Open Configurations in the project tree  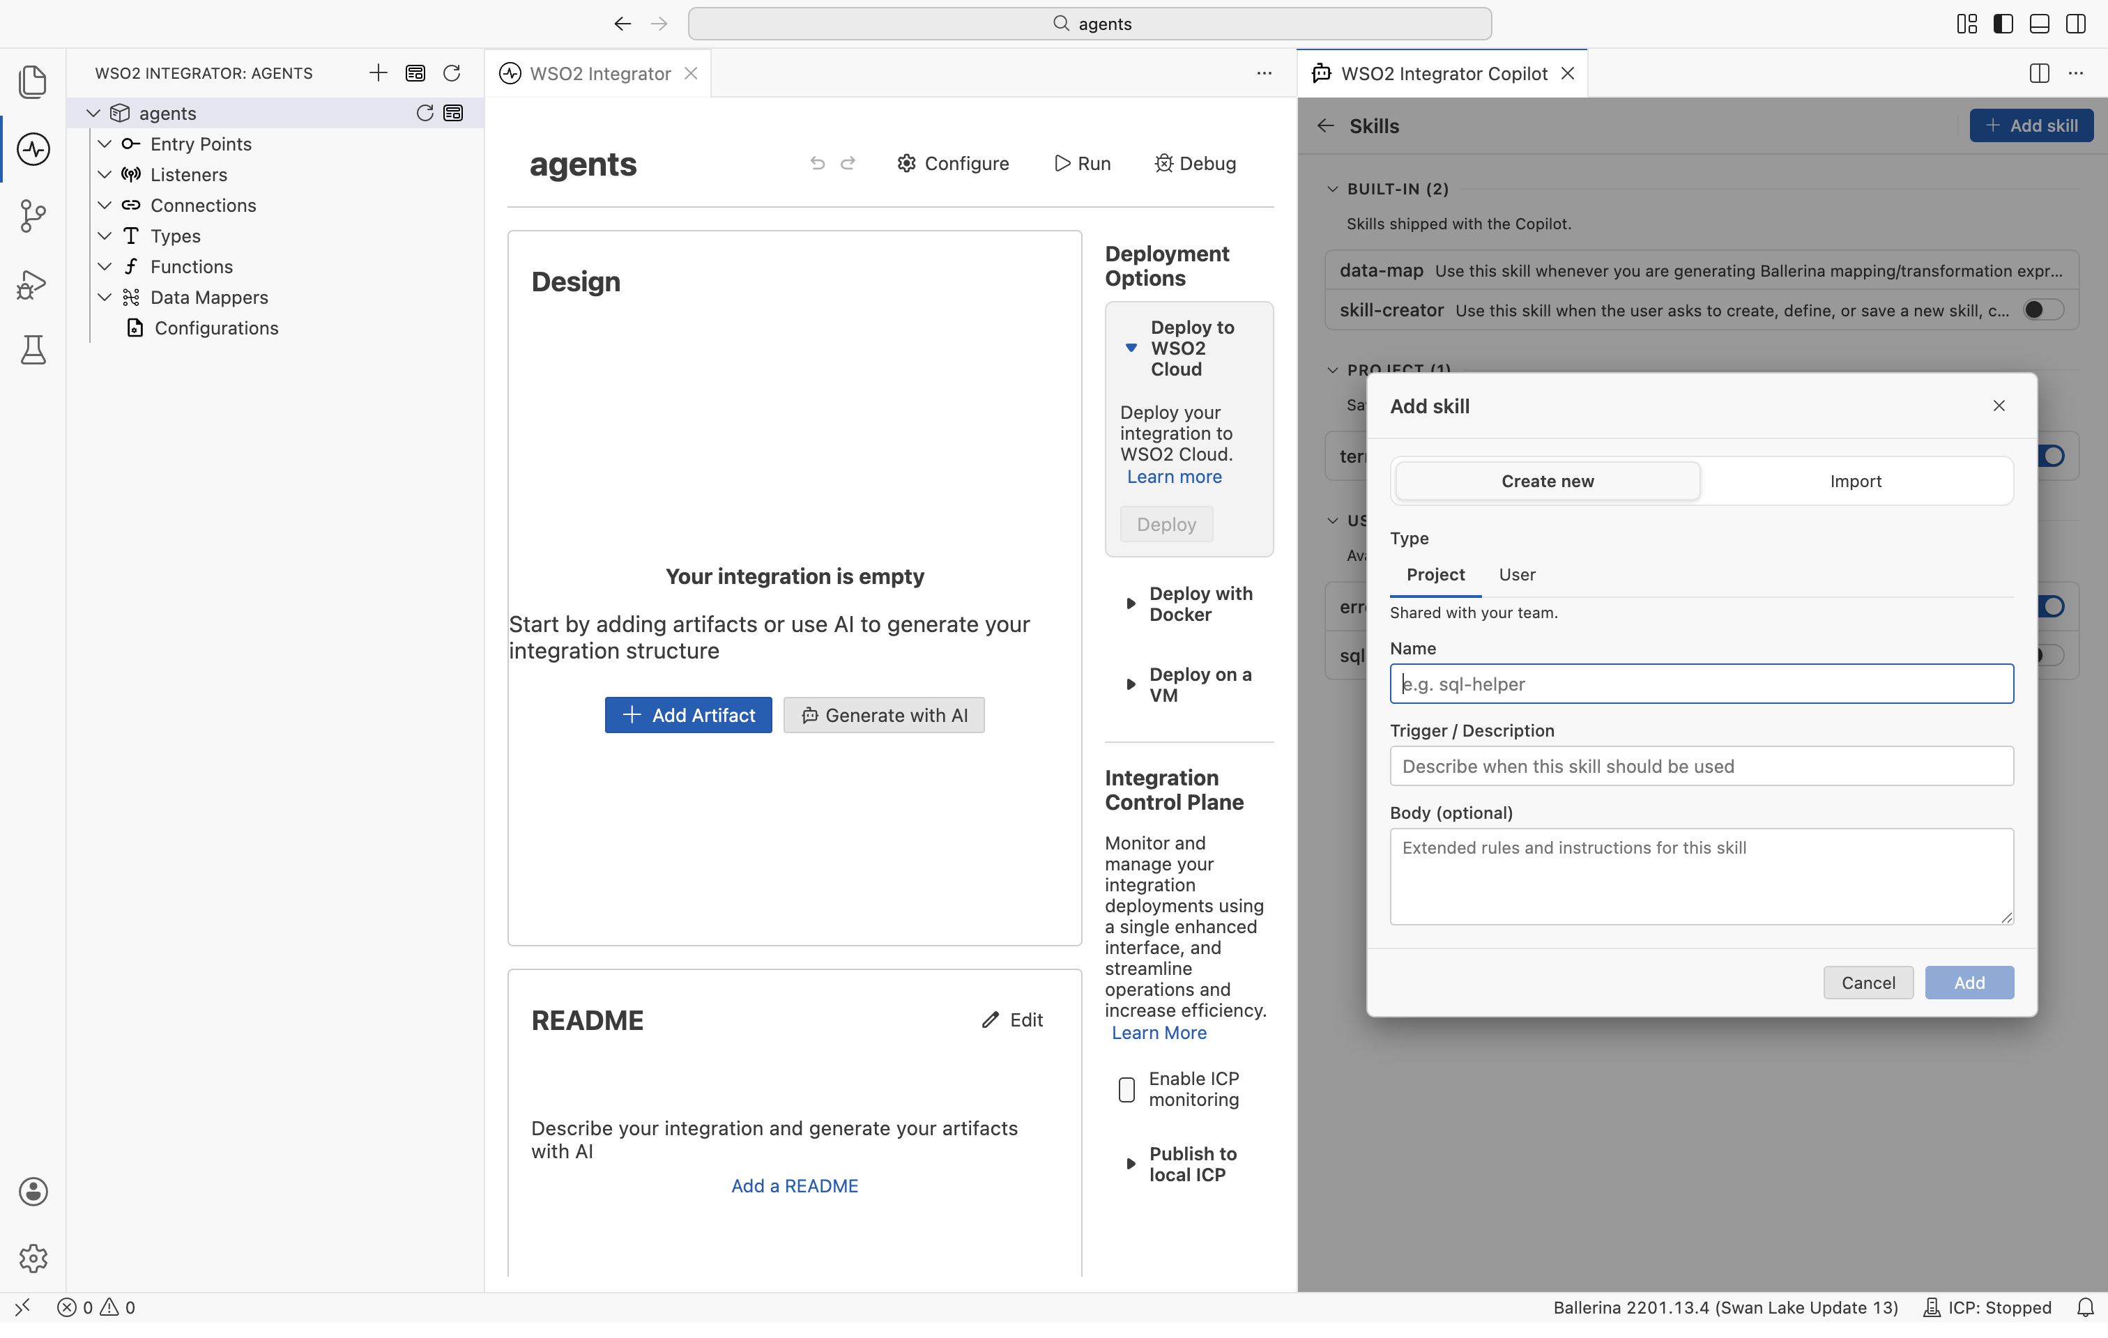coord(216,328)
